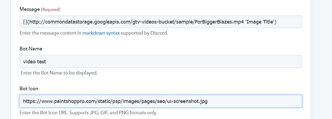The width and height of the screenshot is (332, 119).
Task: Click the JPG, GIF, PNG formats hint
Action: (x=88, y=113)
